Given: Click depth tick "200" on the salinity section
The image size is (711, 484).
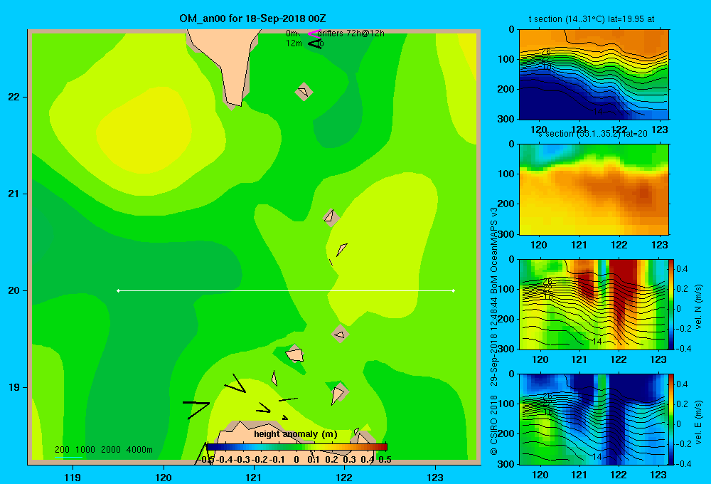Looking at the screenshot, I should [507, 204].
